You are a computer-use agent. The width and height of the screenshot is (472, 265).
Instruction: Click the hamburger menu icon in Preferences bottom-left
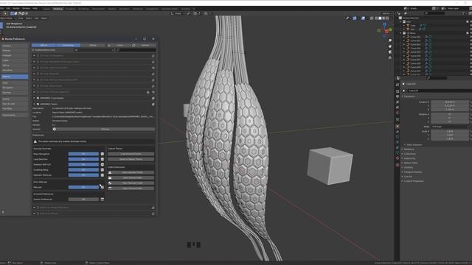[x=3, y=212]
